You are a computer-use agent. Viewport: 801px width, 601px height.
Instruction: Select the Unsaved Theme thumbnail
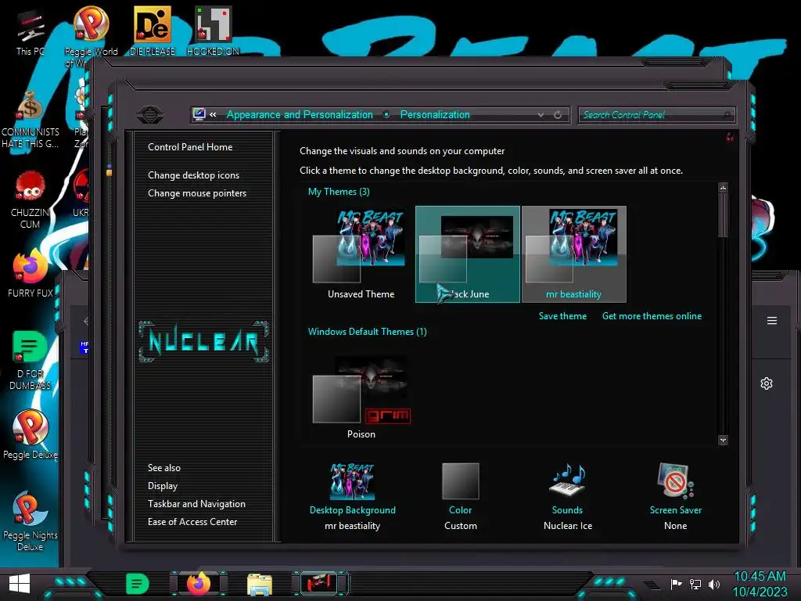[361, 254]
